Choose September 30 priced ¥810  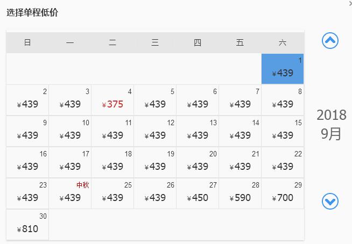pyautogui.click(x=27, y=225)
